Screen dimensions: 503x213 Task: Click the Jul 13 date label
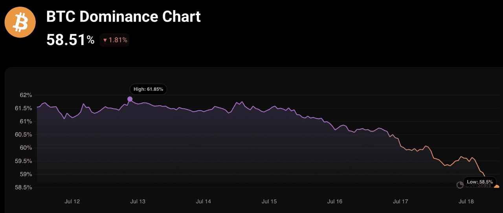pos(138,202)
